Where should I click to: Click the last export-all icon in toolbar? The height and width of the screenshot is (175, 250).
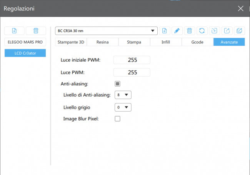pyautogui.click(x=239, y=31)
